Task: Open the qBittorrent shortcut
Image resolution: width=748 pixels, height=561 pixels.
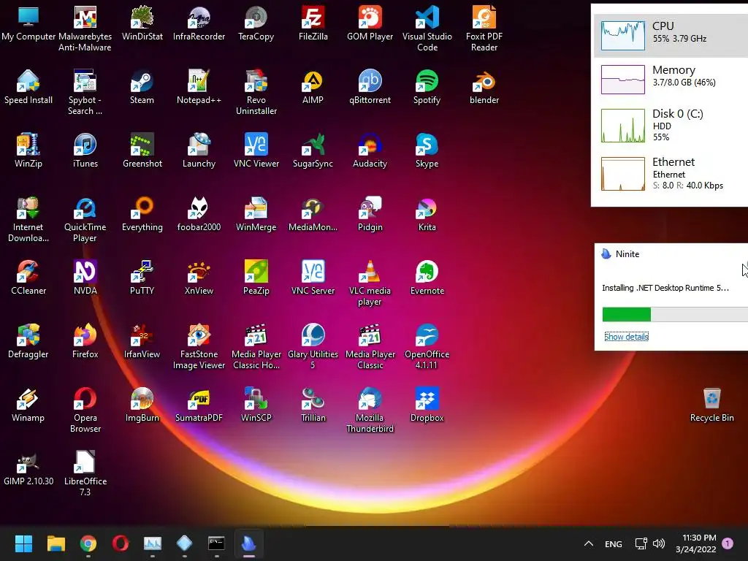Action: [370, 87]
